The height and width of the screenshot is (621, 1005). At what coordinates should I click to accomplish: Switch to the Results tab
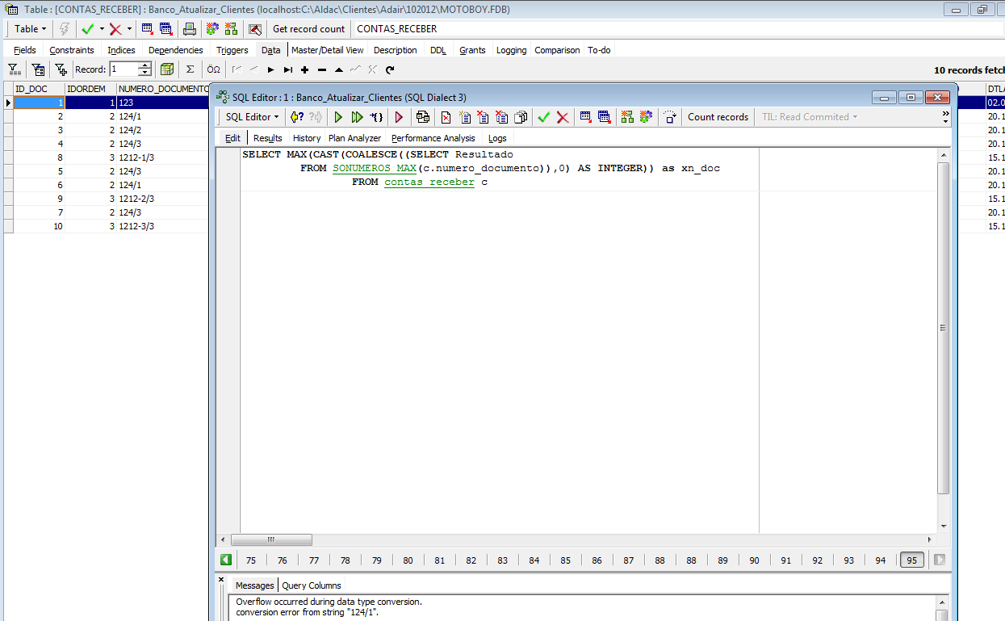[x=267, y=138]
